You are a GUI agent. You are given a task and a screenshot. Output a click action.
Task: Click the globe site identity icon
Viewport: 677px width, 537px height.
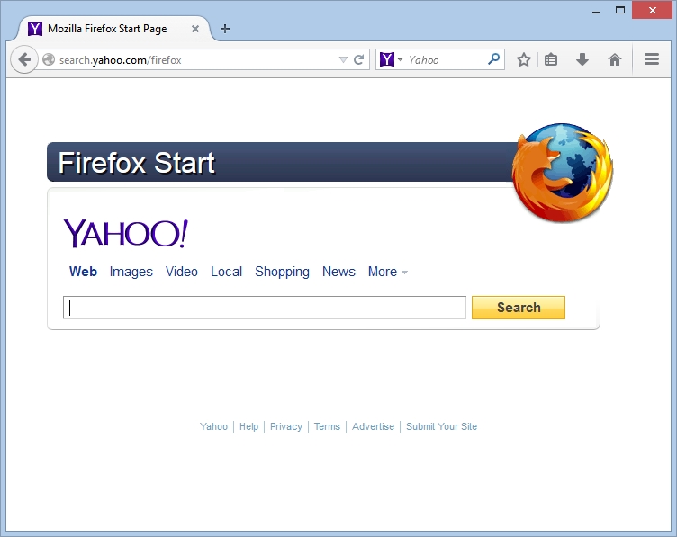coord(49,59)
